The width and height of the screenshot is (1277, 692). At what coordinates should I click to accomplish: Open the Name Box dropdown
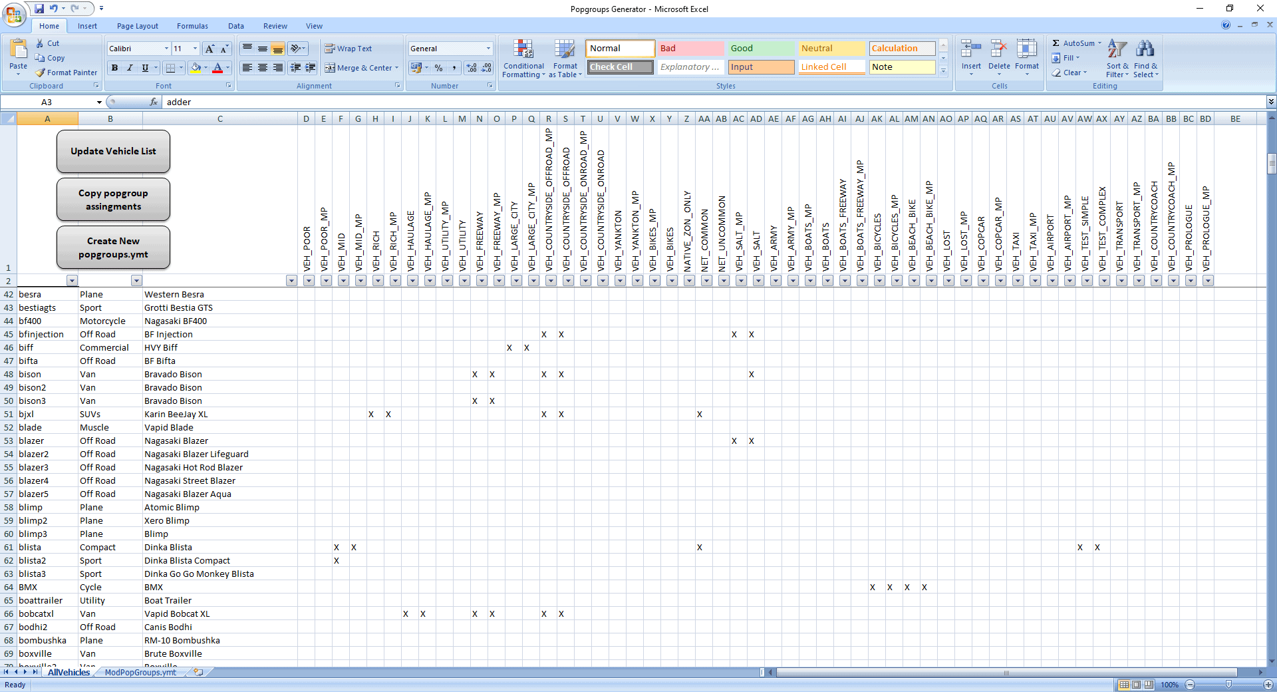click(99, 102)
